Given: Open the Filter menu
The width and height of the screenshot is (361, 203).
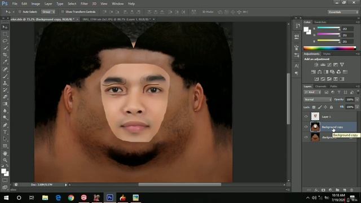Looking at the screenshot, I should click(x=84, y=4).
